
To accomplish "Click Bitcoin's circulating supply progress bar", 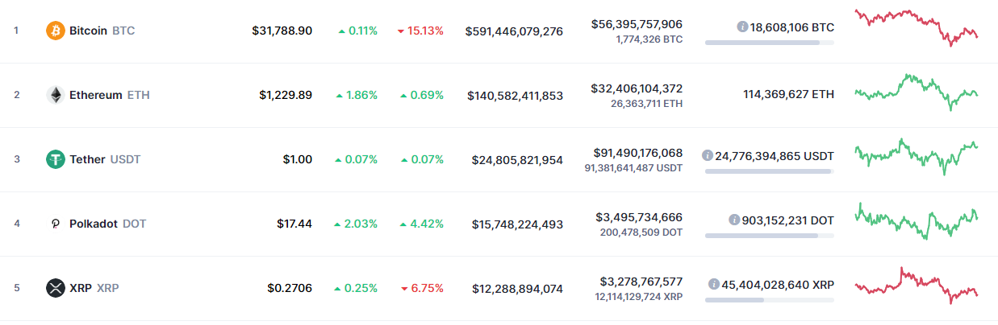I will [770, 42].
